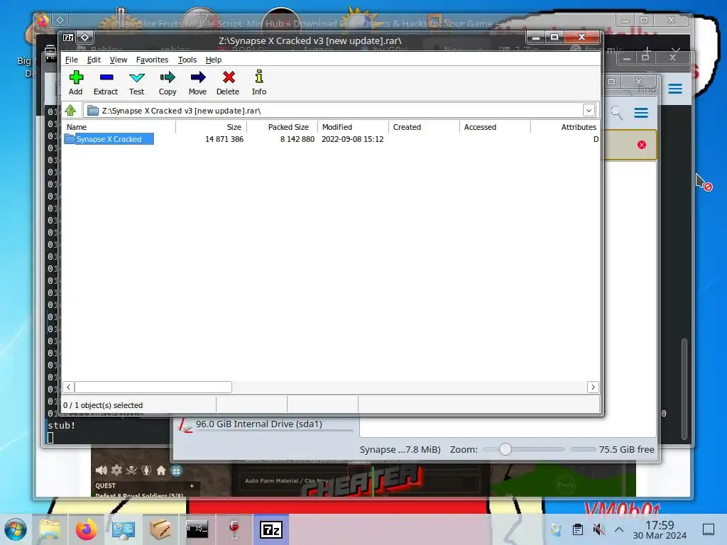The image size is (727, 545).
Task: Click the horizontal scrollbar left arrow
Action: [x=69, y=387]
